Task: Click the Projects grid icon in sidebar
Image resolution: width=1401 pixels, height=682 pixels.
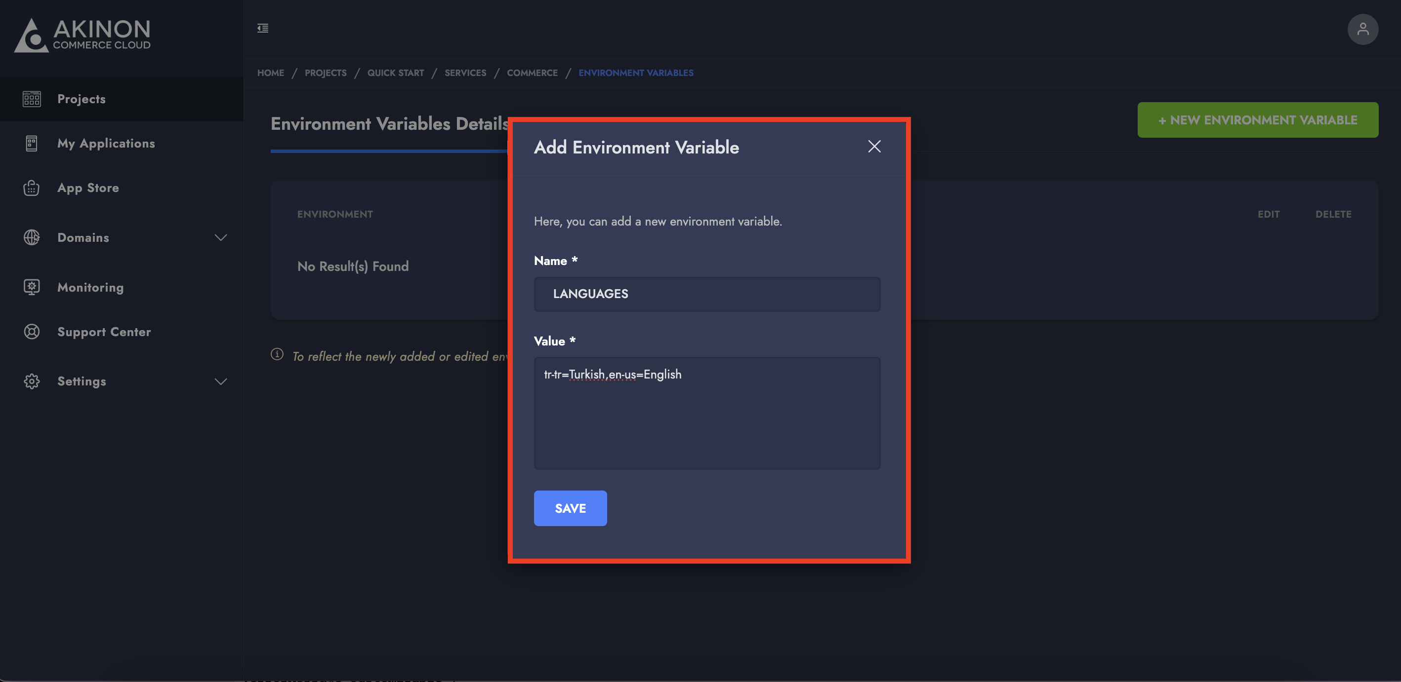Action: point(32,99)
